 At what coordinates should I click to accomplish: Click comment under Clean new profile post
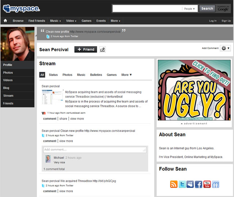pyautogui.click(x=50, y=141)
